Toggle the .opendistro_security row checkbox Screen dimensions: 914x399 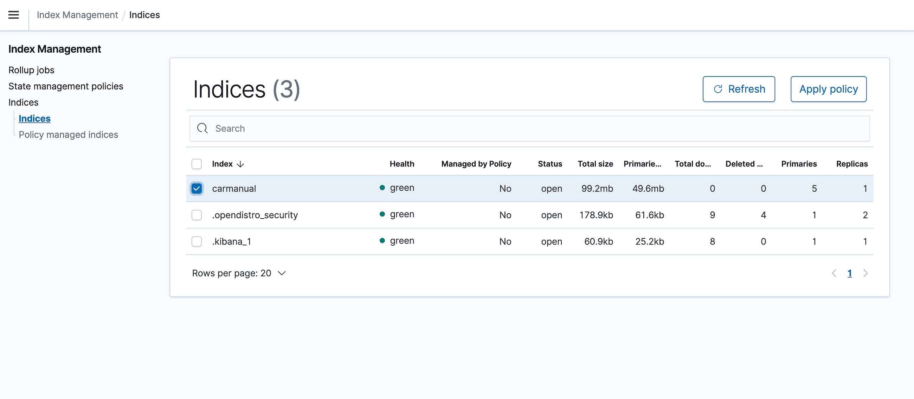point(197,214)
